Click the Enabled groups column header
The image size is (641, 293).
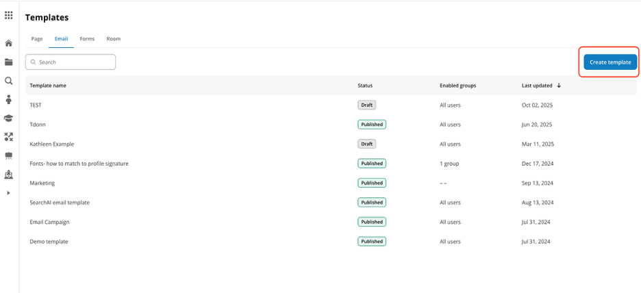(x=458, y=86)
